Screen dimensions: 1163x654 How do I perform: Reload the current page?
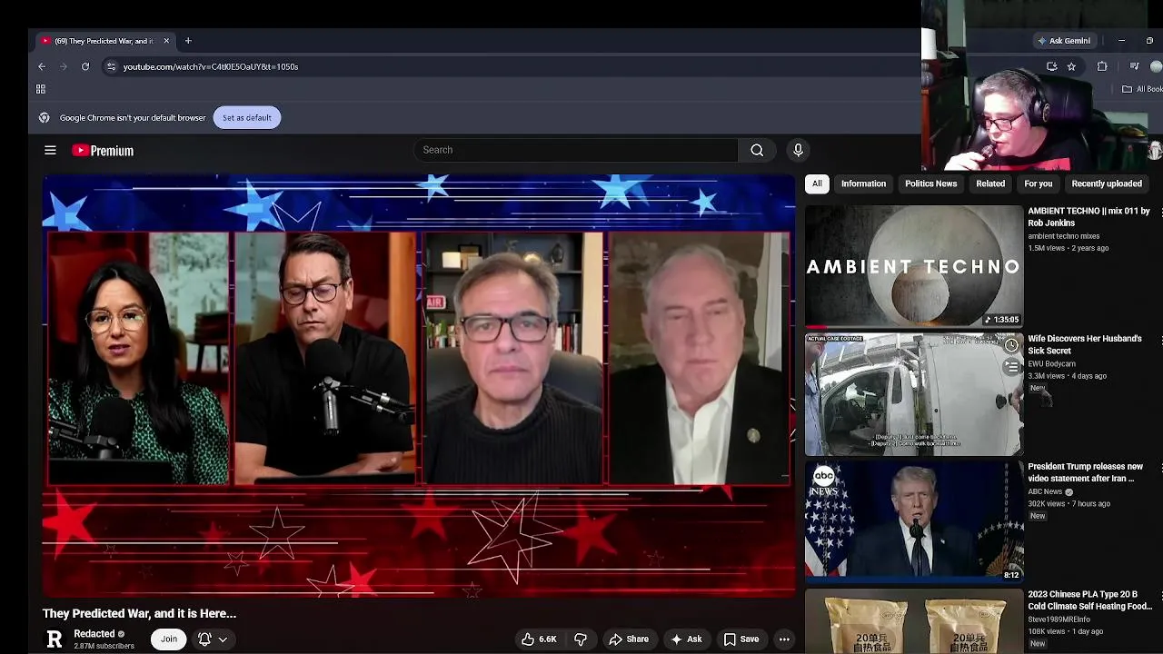[85, 66]
